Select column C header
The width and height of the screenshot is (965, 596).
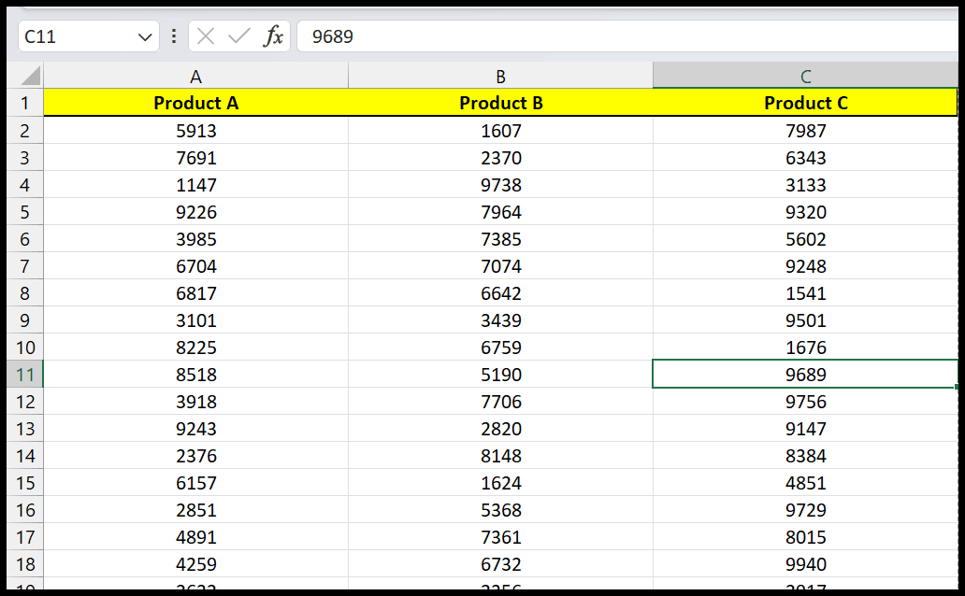(x=805, y=76)
